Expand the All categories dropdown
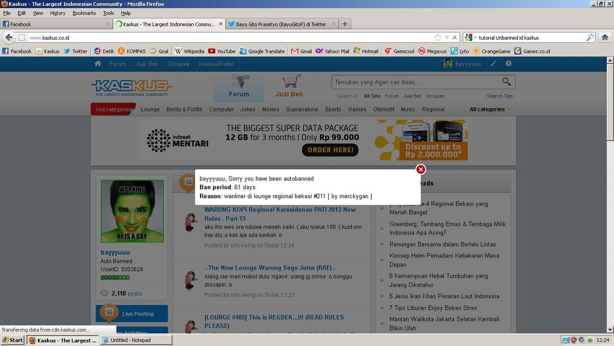Viewport: 614px width, 346px height. click(x=490, y=109)
